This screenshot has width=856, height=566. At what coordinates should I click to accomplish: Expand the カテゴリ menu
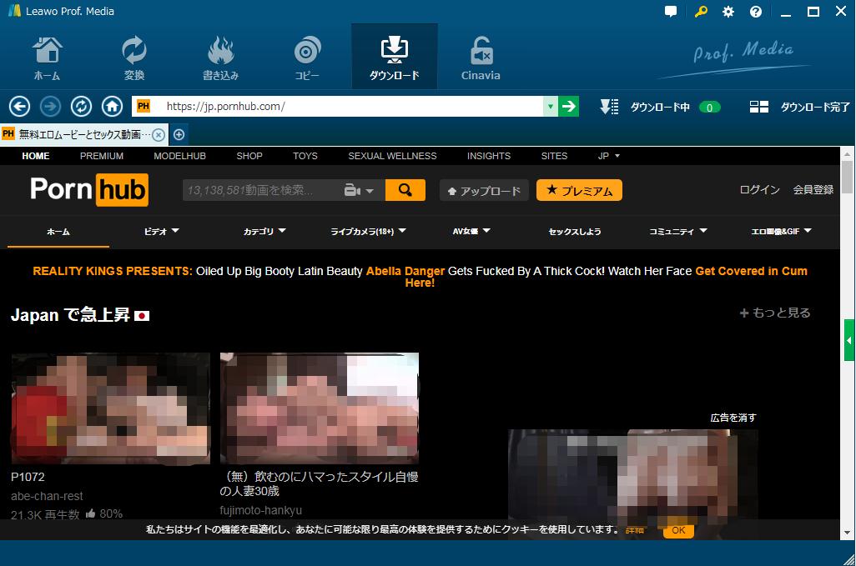[x=264, y=232]
